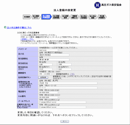Click the 名(全角カナ) field containing タロウ

click(65, 69)
